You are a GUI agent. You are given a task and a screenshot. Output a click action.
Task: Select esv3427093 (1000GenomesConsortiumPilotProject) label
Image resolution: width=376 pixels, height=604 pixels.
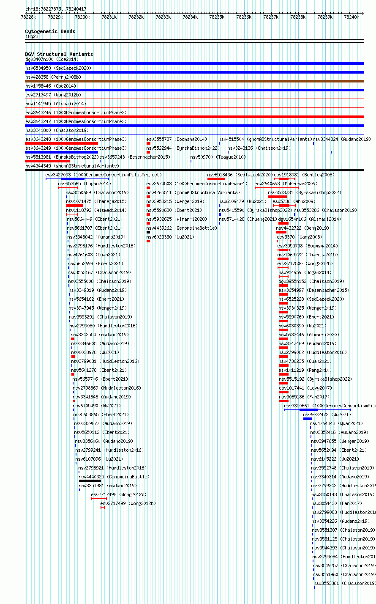pyautogui.click(x=104, y=175)
